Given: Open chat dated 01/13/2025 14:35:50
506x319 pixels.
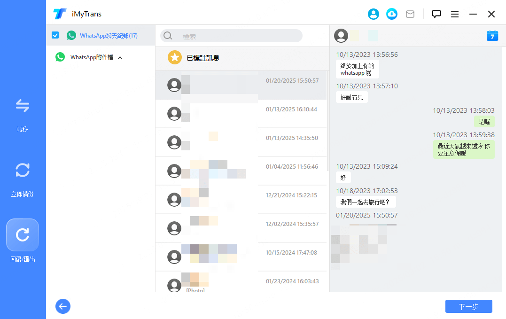Looking at the screenshot, I should [x=241, y=142].
